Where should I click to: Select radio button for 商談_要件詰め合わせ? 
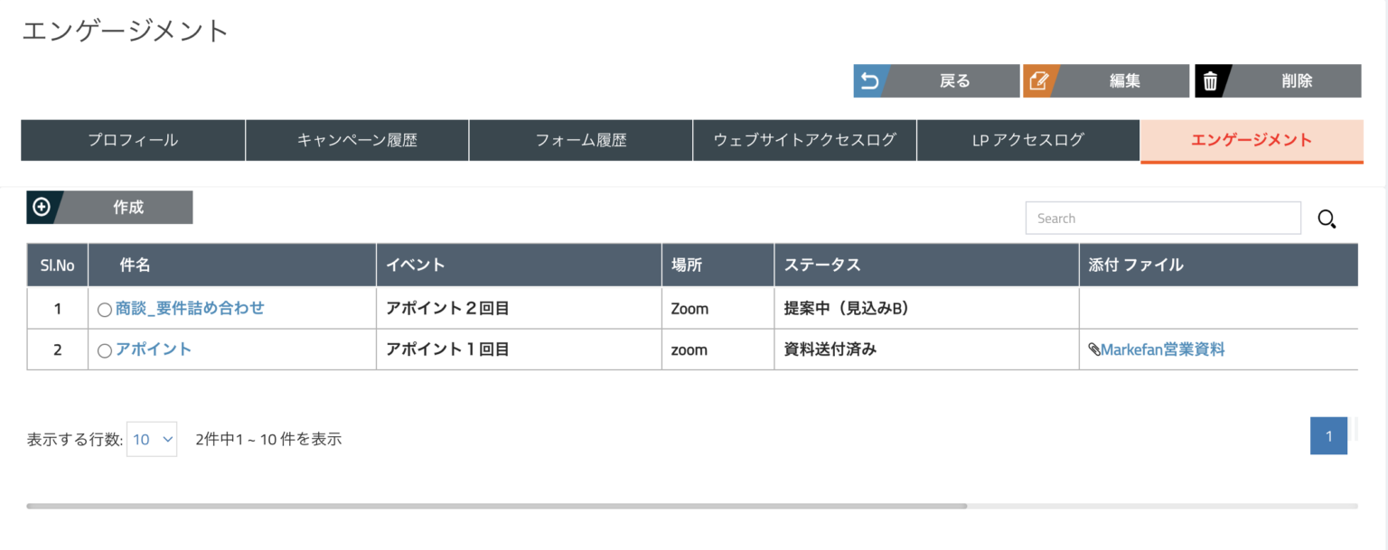point(105,310)
